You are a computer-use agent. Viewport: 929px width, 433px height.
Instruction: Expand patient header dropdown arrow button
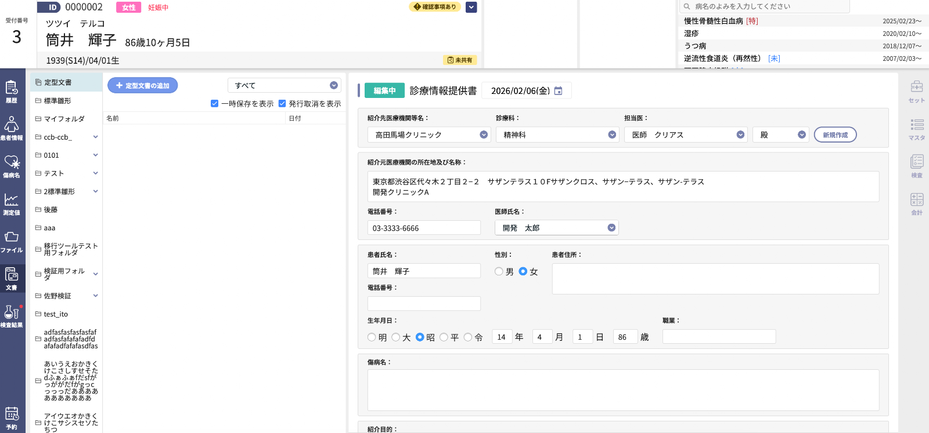coord(471,7)
